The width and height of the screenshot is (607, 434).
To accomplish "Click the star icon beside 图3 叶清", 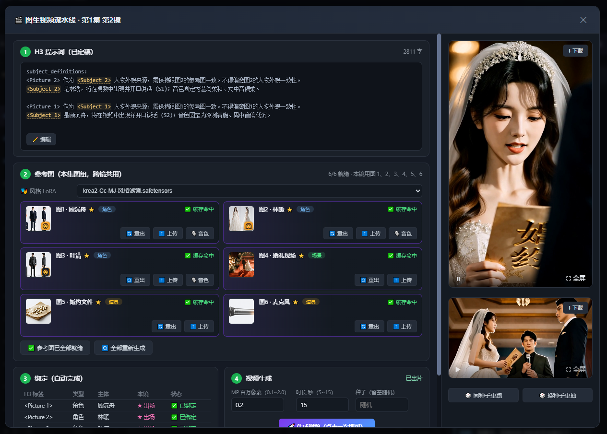I will [86, 256].
